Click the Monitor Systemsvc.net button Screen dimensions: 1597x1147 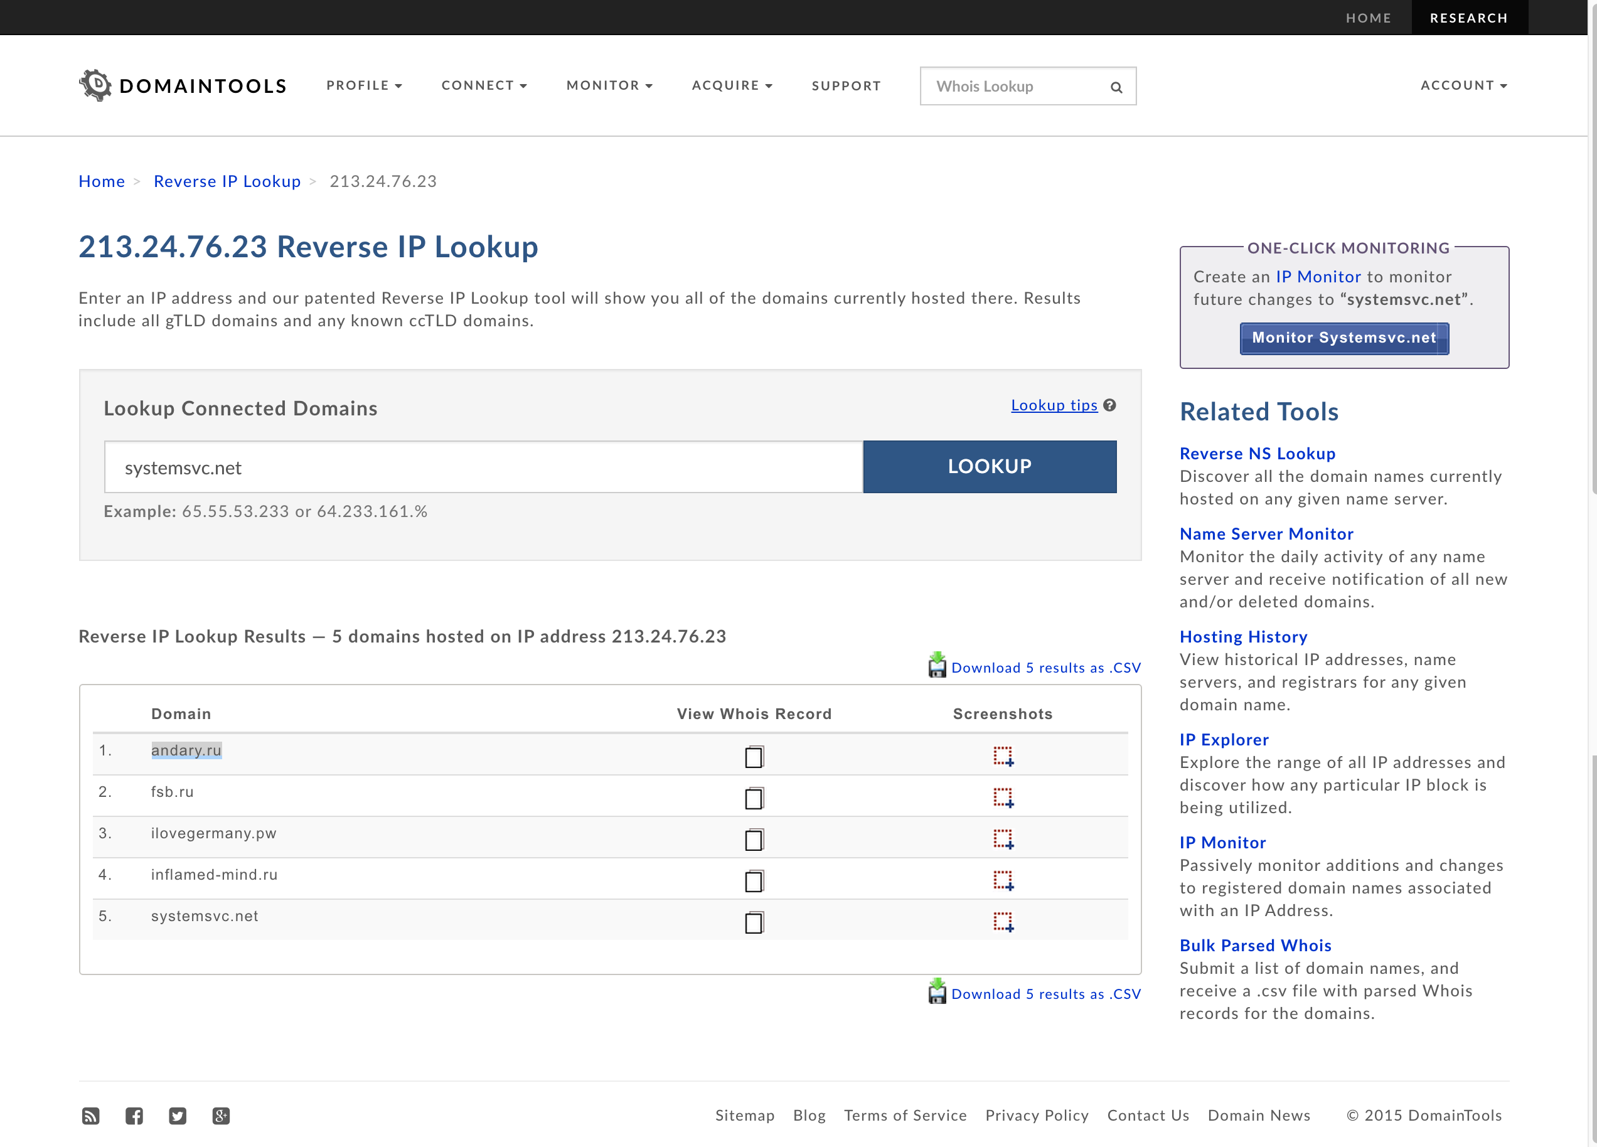tap(1343, 338)
